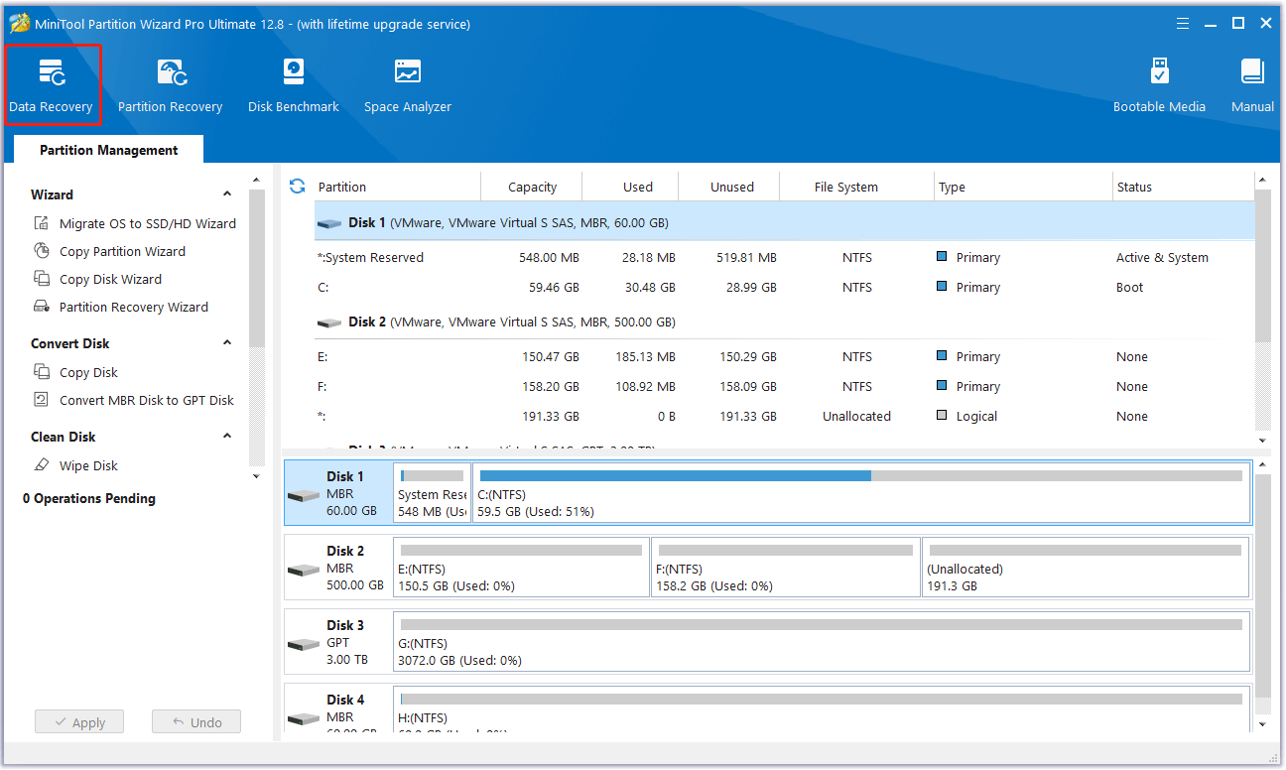
Task: Sort by the Capacity column header
Action: tap(532, 187)
